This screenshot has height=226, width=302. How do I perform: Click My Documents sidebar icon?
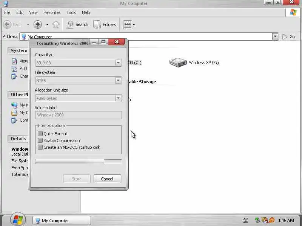point(14,113)
